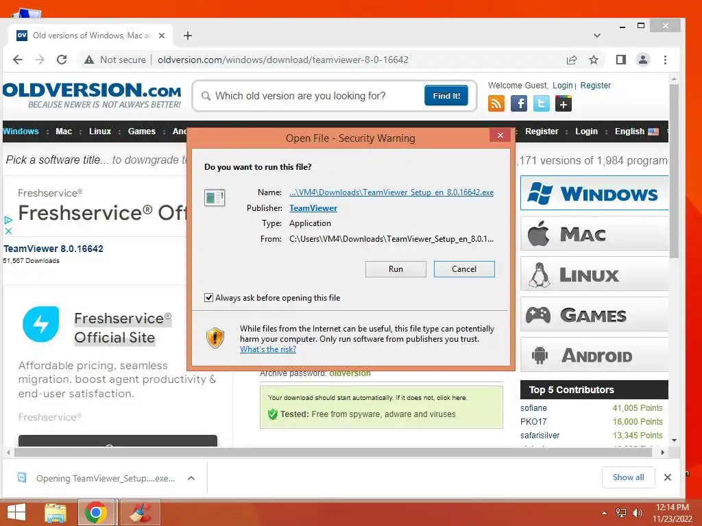Click the green Tested checkmark shield icon
The height and width of the screenshot is (526, 702).
coord(272,414)
